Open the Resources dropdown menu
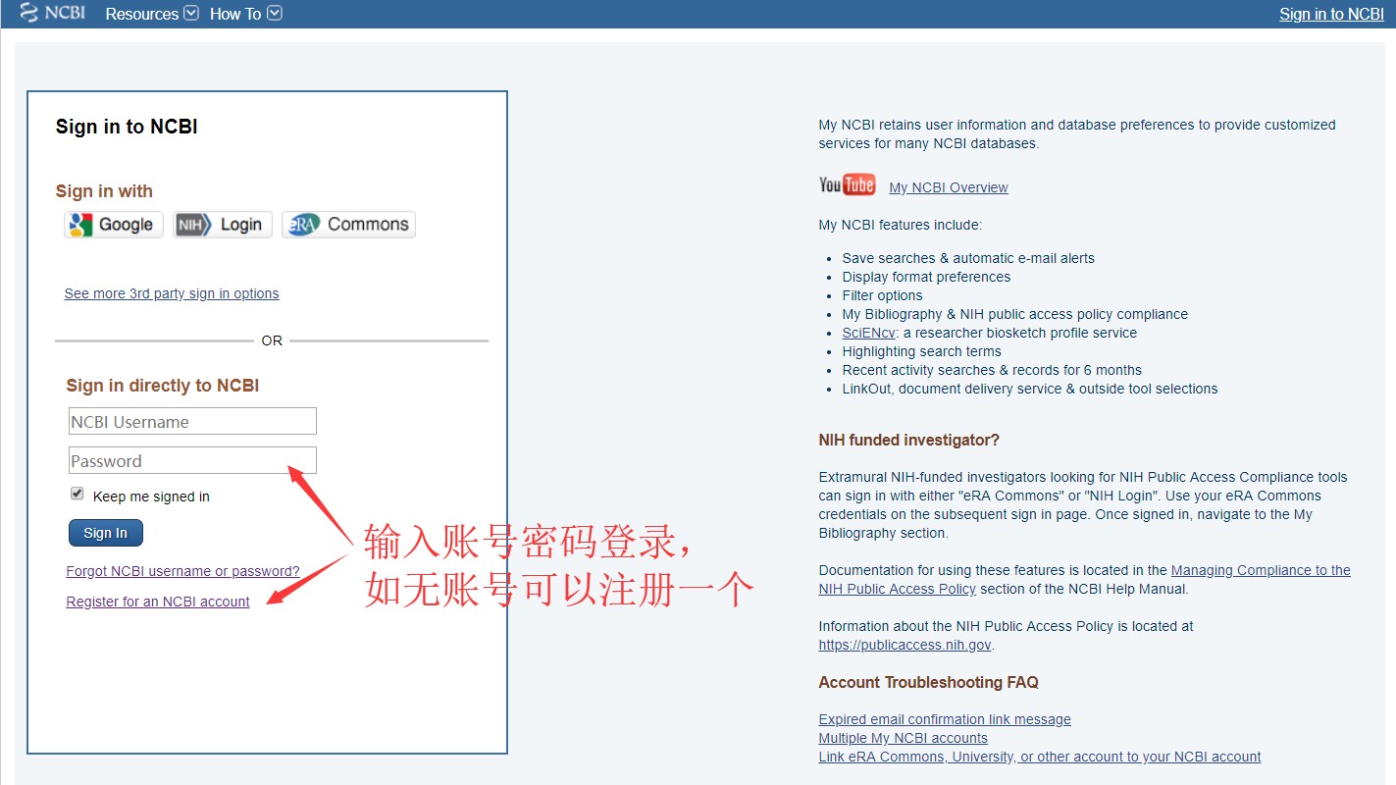Viewport: 1396px width, 785px height. [x=152, y=14]
